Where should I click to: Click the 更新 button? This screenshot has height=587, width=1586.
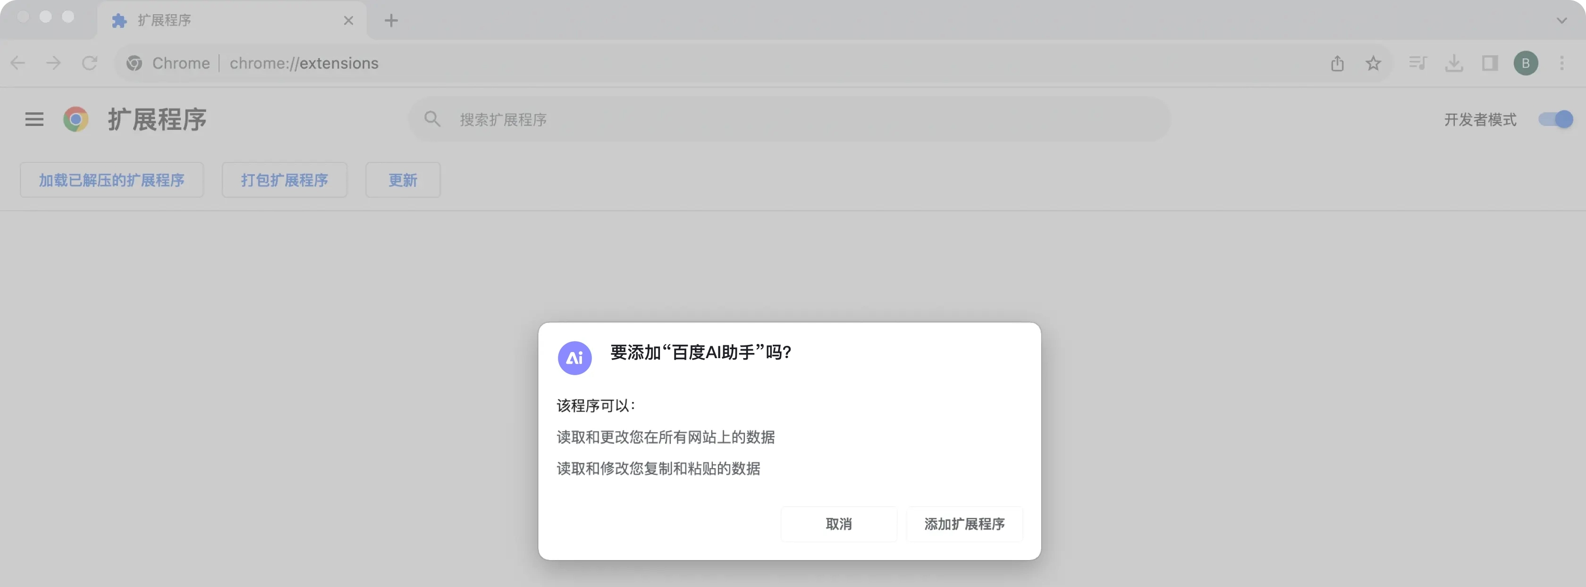[x=403, y=180]
